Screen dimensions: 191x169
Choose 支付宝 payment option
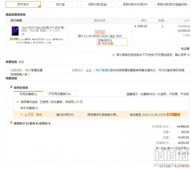point(60,5)
